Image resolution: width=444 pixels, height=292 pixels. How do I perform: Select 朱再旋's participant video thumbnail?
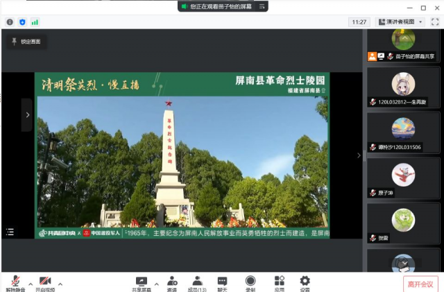(403, 86)
